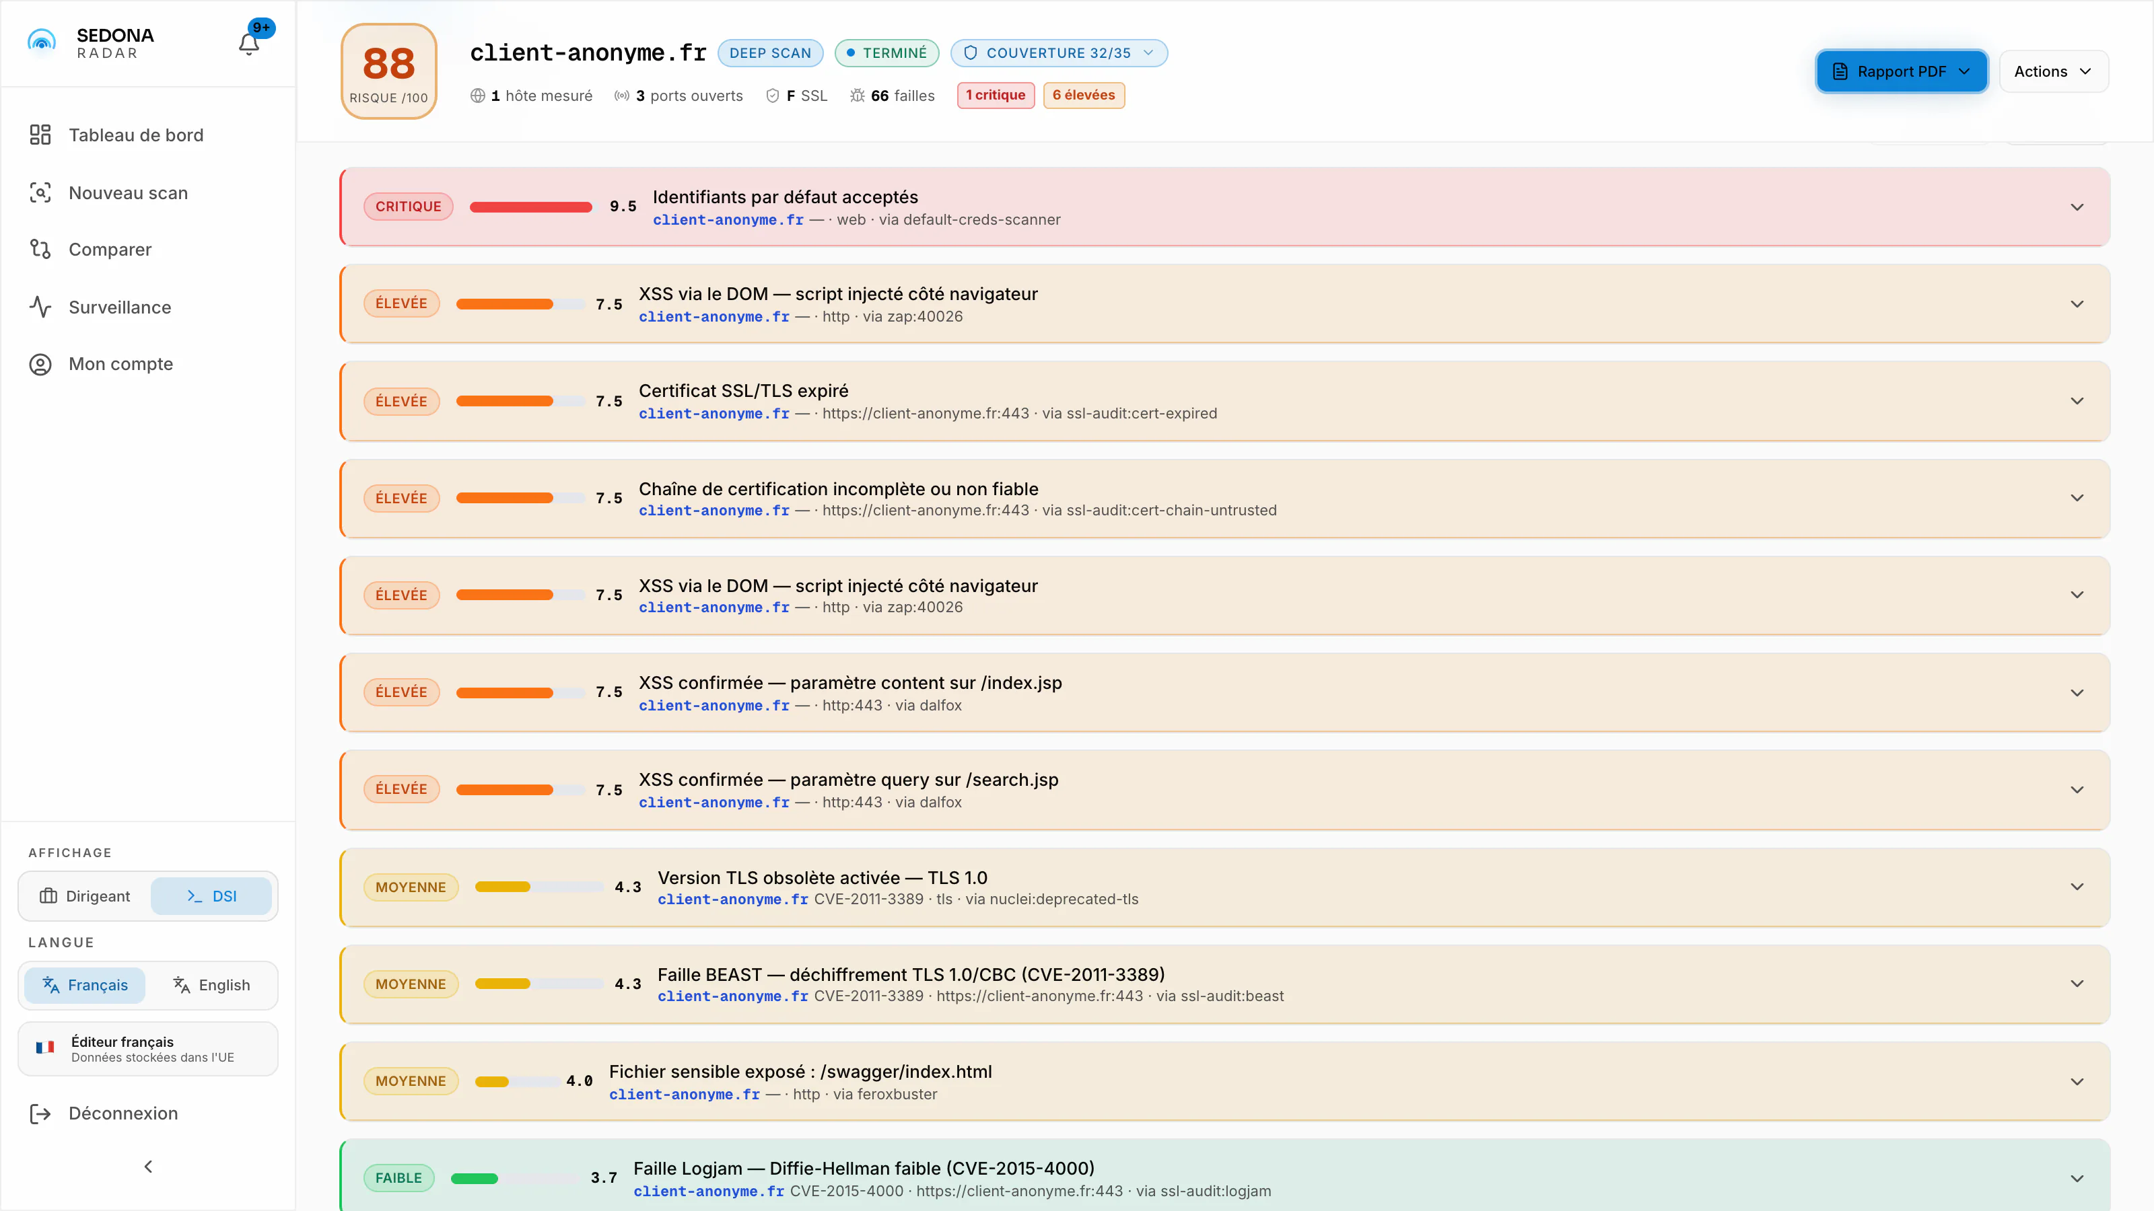Filter by 6 élevées badge
The width and height of the screenshot is (2154, 1211).
click(1084, 96)
